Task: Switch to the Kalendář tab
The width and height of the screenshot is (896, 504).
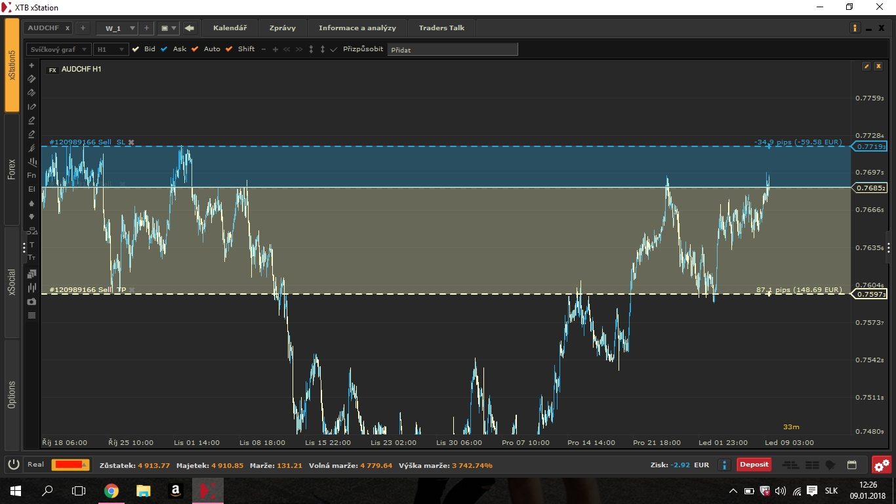Action: [230, 28]
